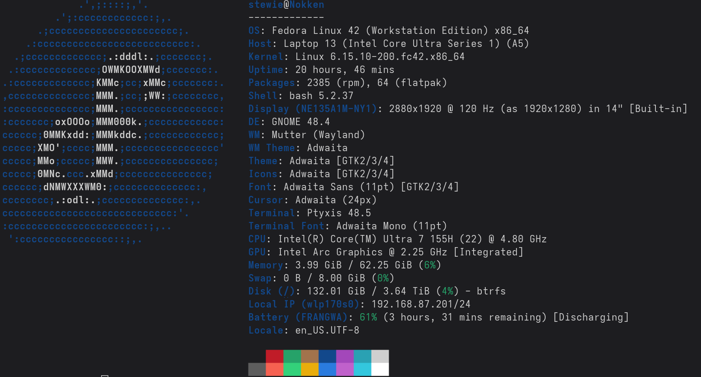Click the dark gray color block

point(257,369)
